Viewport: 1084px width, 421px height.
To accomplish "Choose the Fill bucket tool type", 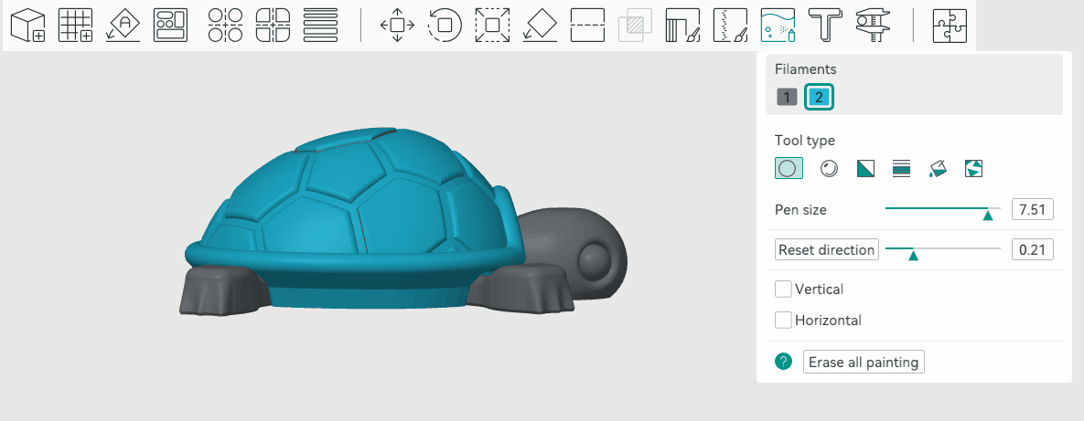I will [x=938, y=168].
